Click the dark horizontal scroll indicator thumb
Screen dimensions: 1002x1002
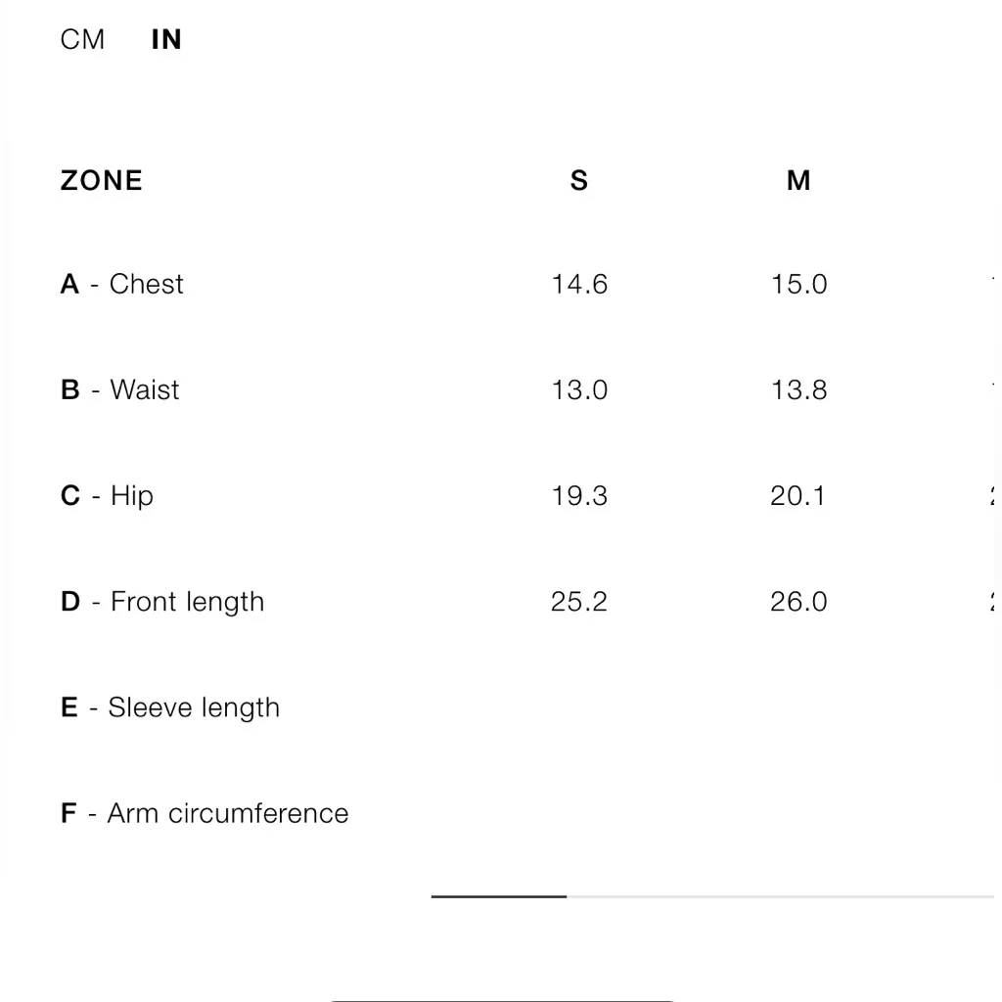pyautogui.click(x=499, y=895)
